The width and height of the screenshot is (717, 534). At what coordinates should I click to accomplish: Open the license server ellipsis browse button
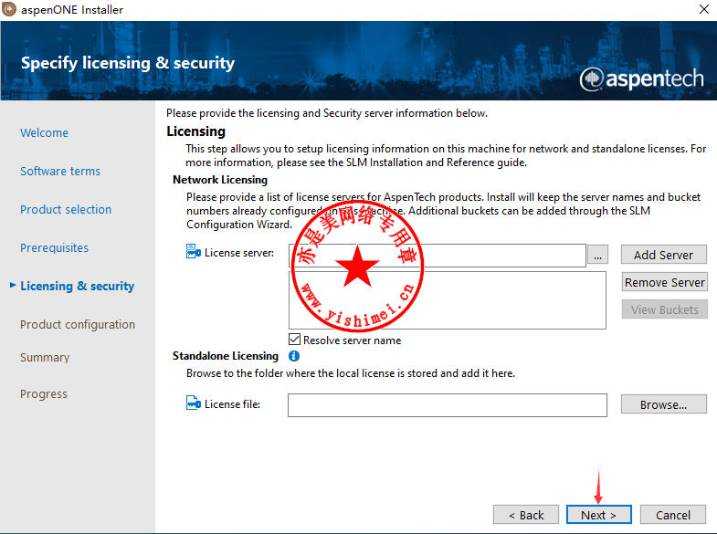coord(597,255)
